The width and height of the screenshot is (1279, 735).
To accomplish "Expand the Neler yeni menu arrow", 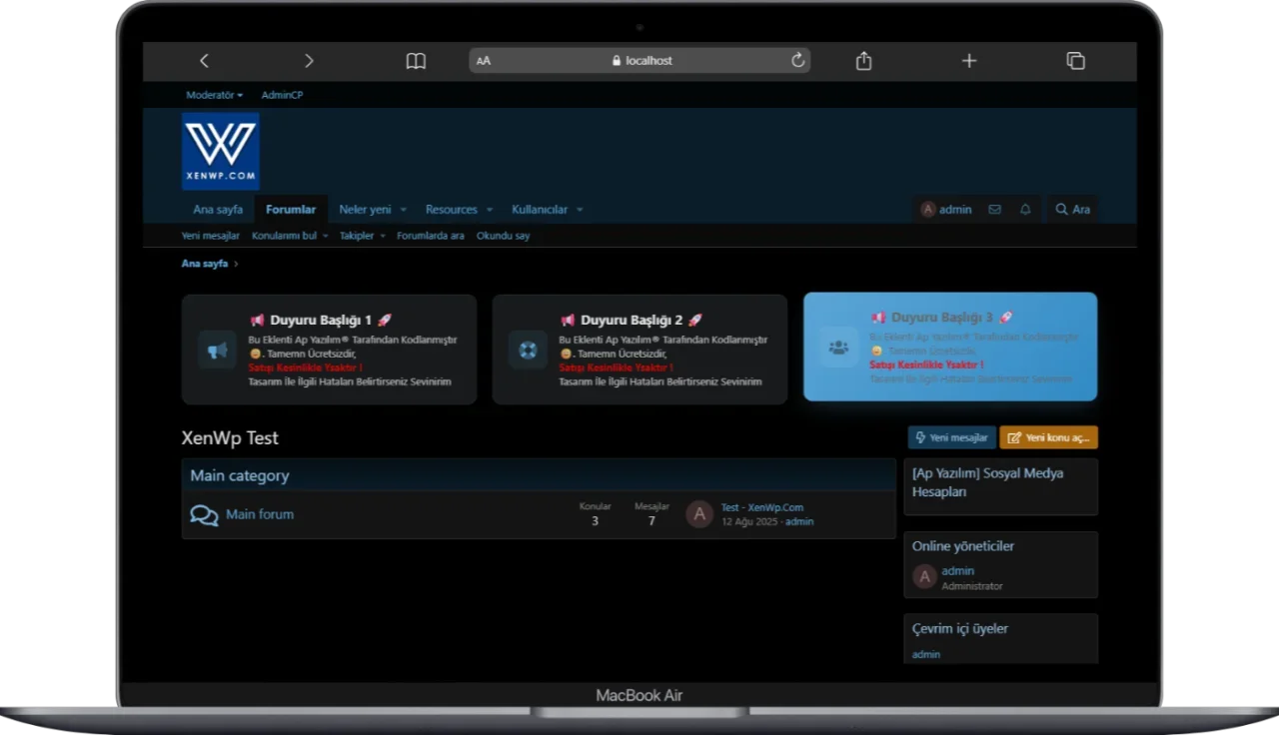I will (404, 210).
